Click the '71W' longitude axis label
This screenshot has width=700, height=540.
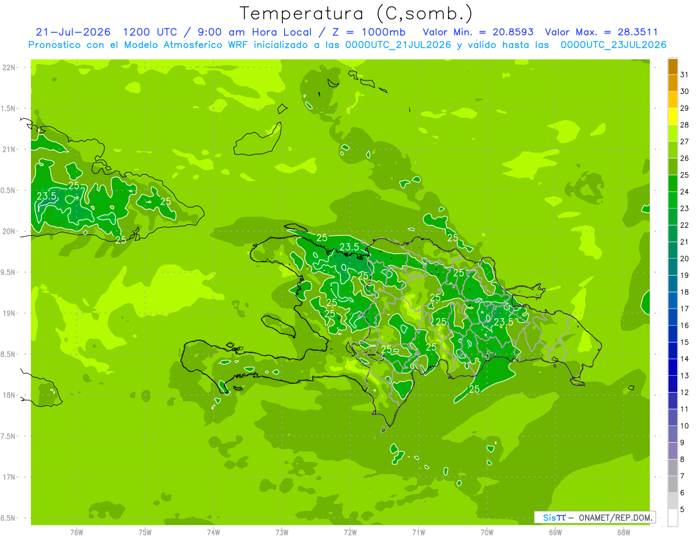[418, 532]
